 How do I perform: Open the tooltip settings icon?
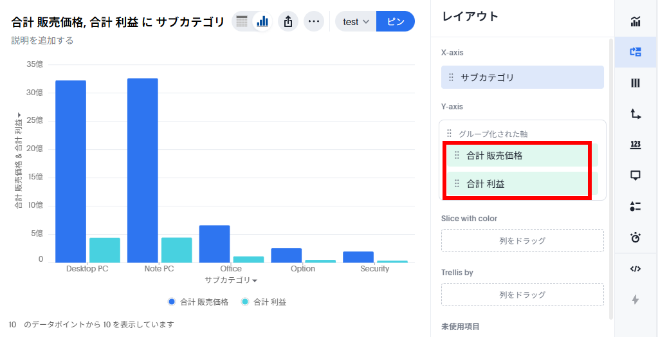coord(635,175)
